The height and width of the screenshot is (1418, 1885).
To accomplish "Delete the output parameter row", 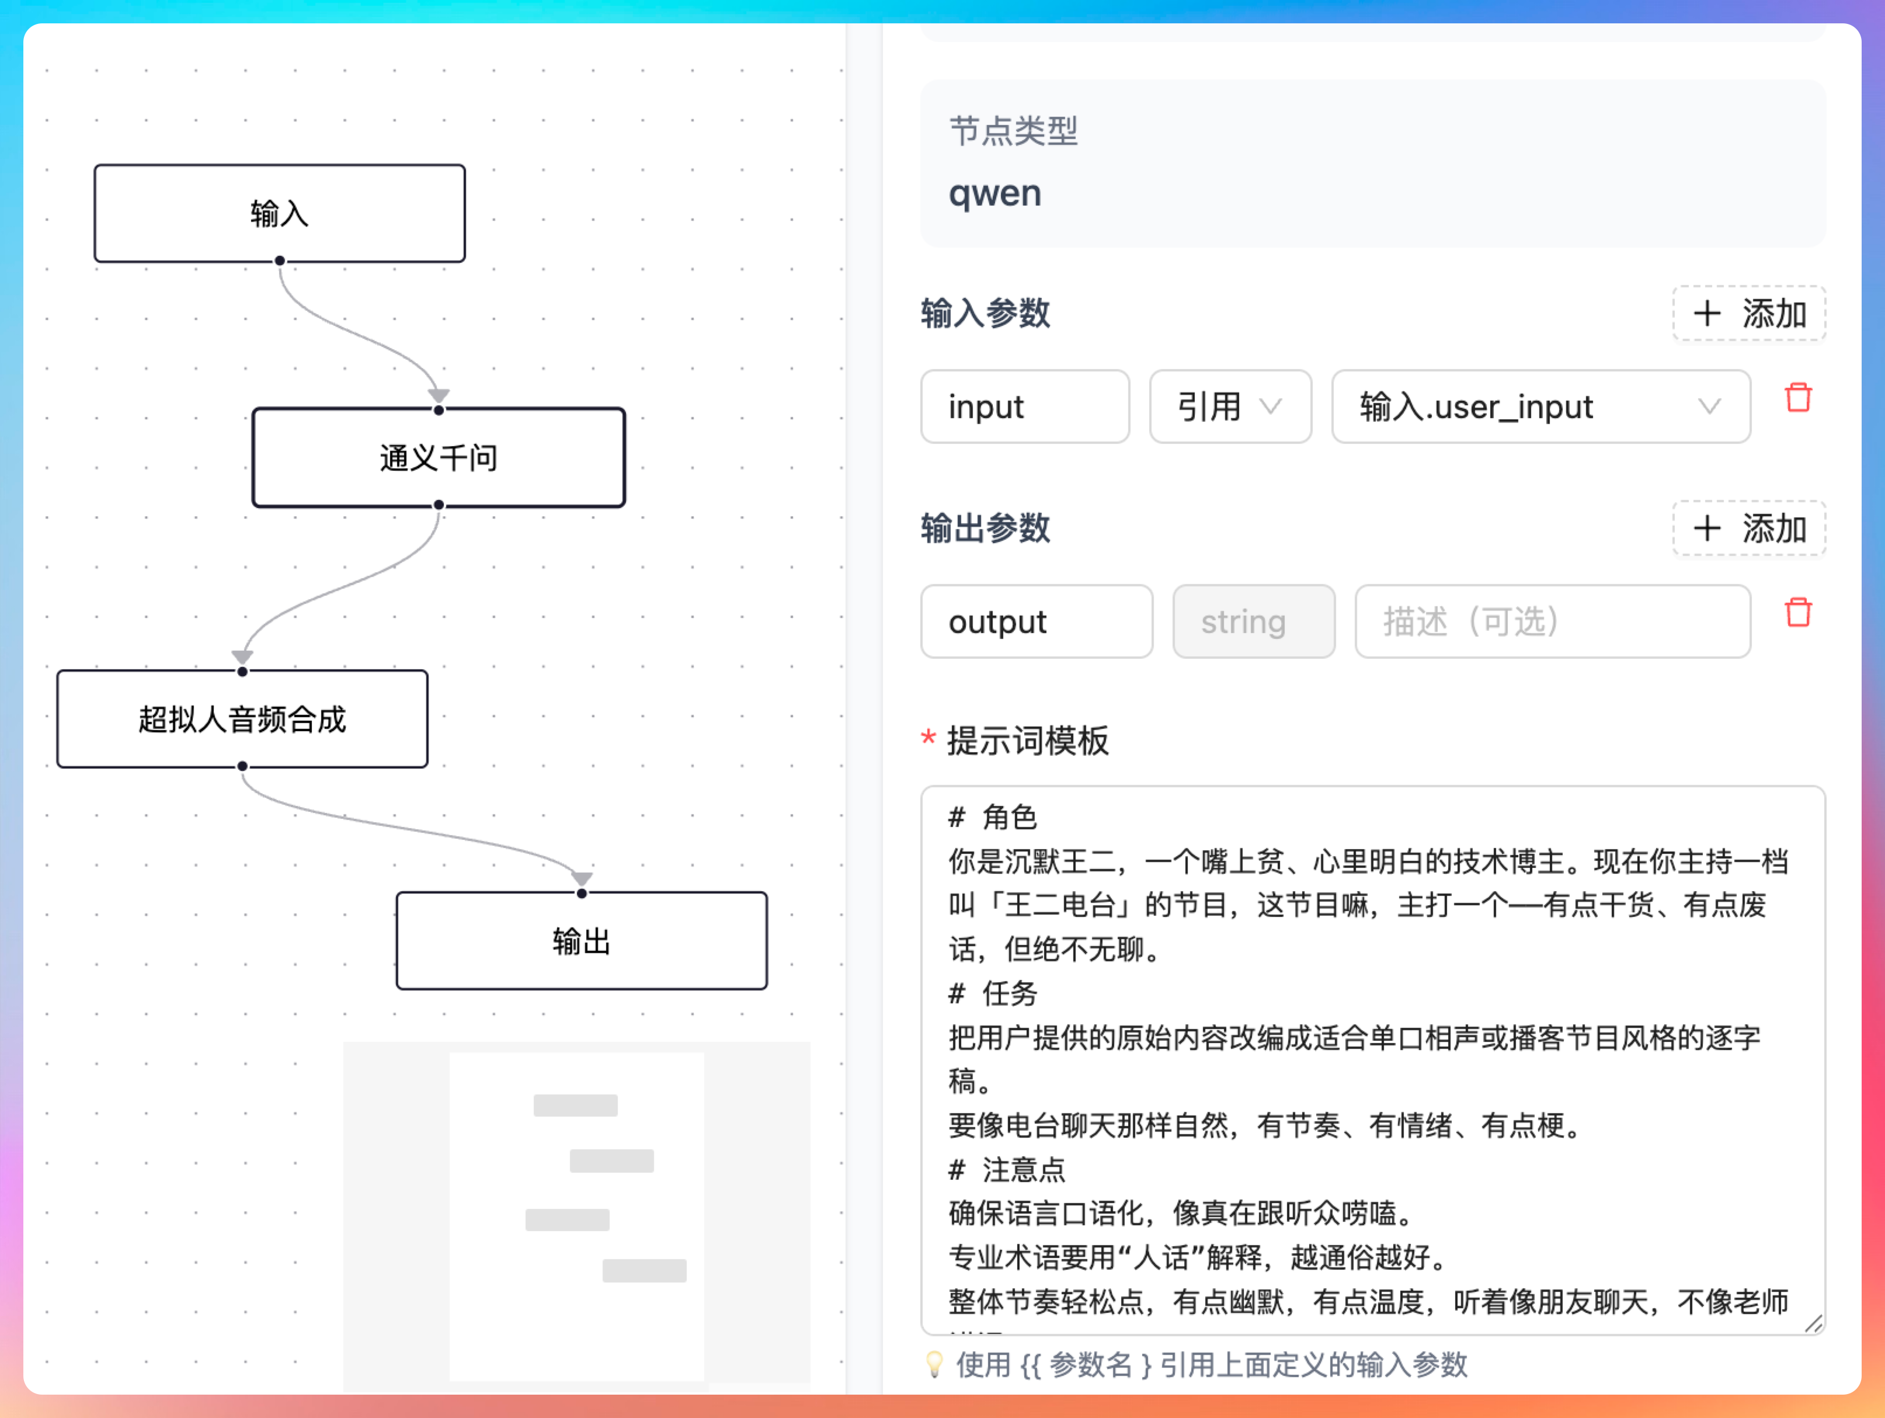I will (x=1797, y=613).
